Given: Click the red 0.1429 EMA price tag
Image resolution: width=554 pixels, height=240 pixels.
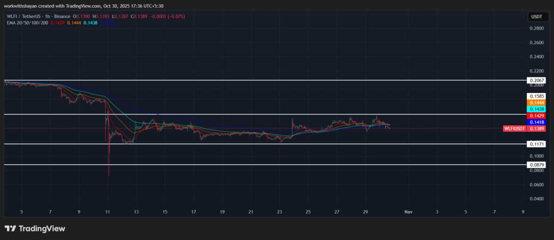Looking at the screenshot, I should (536, 116).
